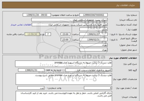Click label استان محل تحویل

pos(128,45)
